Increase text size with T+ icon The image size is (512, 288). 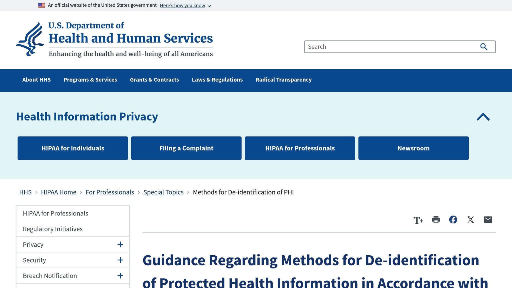[x=418, y=220]
